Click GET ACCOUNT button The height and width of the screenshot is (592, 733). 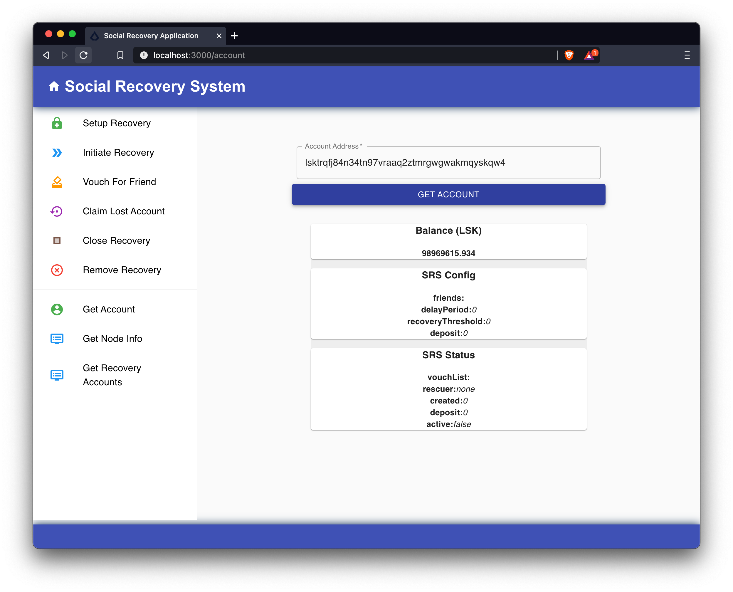tap(449, 194)
